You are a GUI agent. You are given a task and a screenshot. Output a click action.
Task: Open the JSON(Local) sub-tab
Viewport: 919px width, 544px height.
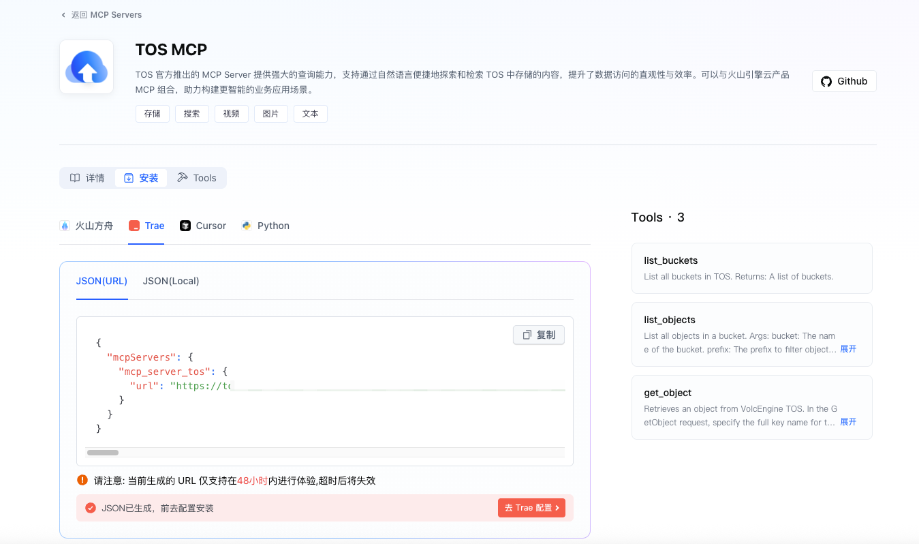tap(171, 281)
